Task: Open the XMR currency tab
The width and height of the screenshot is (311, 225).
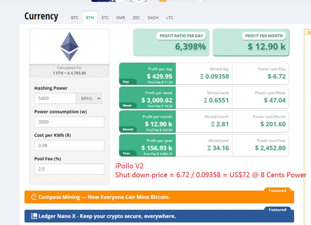Action: click(x=120, y=18)
